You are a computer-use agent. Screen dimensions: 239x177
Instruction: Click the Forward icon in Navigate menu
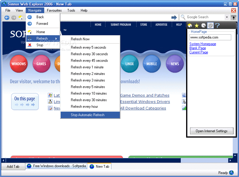30,24
